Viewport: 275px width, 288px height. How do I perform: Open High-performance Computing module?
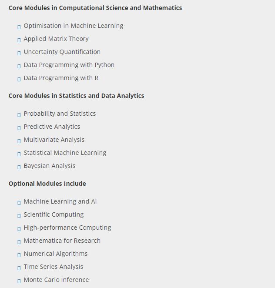click(67, 228)
